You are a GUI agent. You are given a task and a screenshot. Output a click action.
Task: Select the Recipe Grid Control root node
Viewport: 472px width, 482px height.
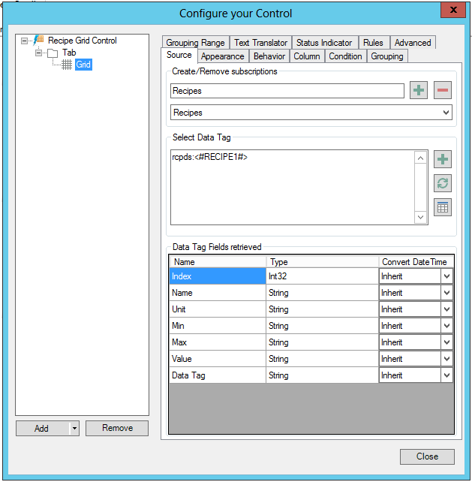[x=82, y=41]
